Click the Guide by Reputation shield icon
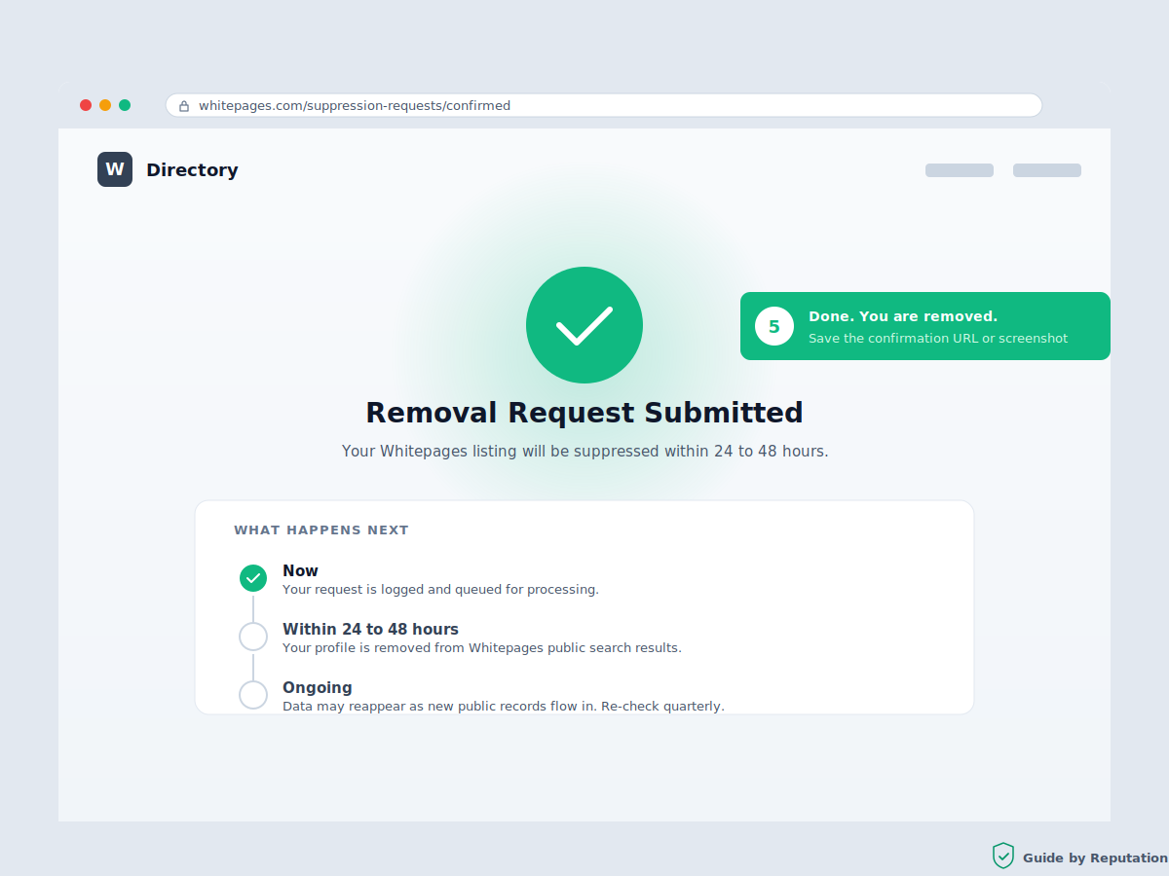1169x876 pixels. coord(1003,857)
